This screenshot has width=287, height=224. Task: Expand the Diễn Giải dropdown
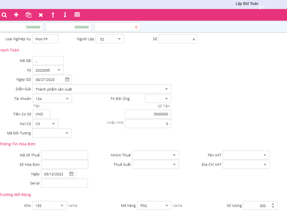click(166, 89)
